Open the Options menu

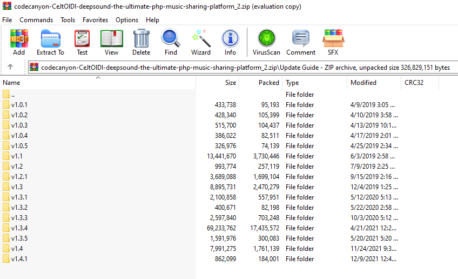coord(127,20)
